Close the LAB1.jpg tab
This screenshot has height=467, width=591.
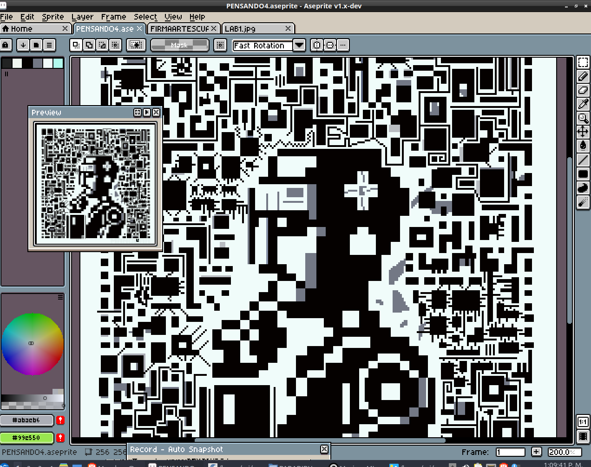click(288, 28)
